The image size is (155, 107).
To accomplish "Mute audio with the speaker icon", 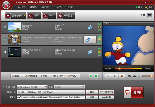I will [139, 76].
